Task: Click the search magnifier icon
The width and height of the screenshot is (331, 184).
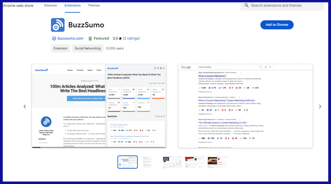Action: 247,5
